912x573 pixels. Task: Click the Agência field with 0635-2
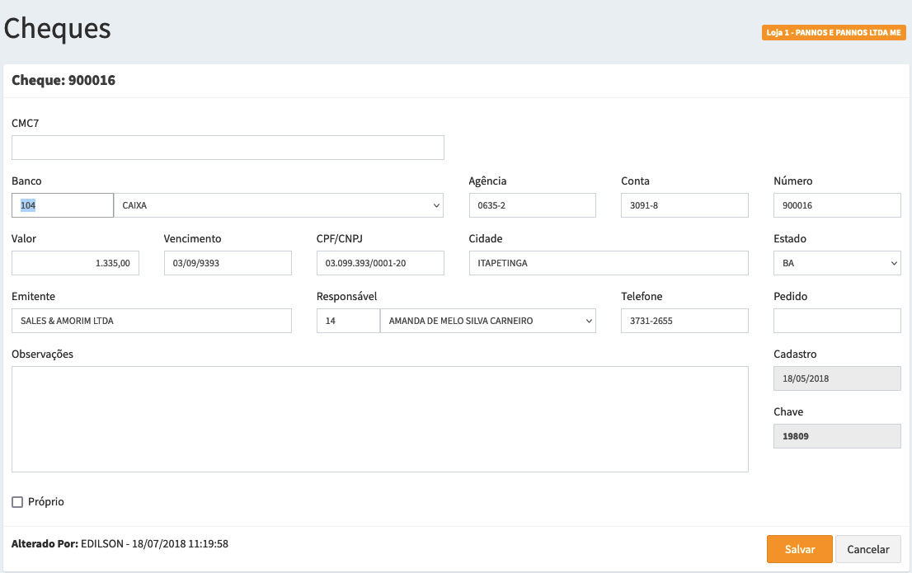(532, 205)
